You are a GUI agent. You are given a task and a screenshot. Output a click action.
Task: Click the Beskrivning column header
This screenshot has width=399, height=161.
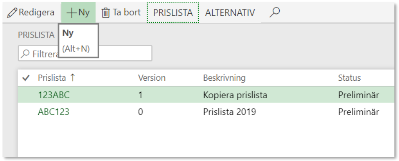[x=224, y=78]
